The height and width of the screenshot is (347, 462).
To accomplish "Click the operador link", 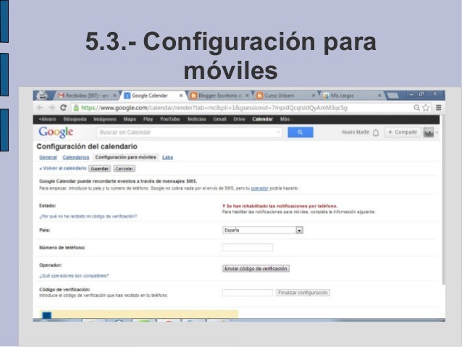I will click(x=259, y=188).
